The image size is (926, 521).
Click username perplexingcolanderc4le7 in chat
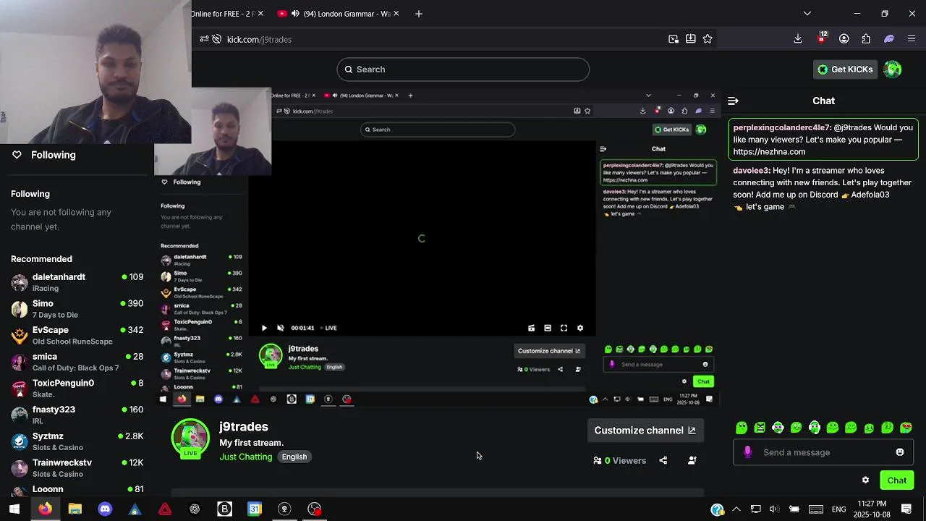click(x=782, y=127)
